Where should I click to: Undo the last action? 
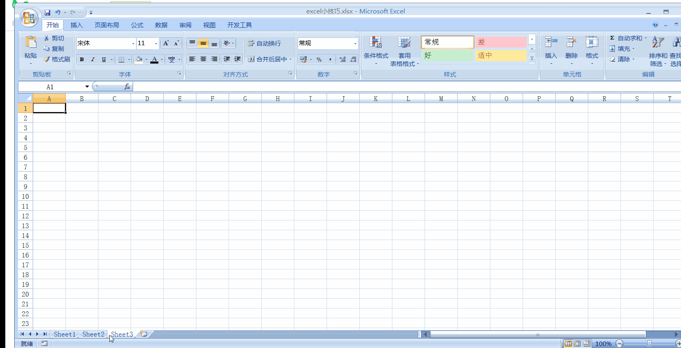[x=58, y=13]
